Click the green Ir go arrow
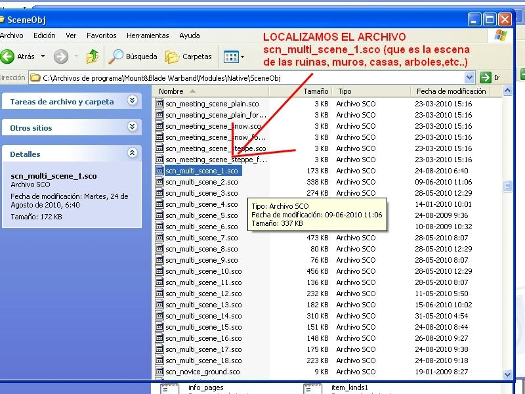This screenshot has height=394, width=525. (x=486, y=77)
